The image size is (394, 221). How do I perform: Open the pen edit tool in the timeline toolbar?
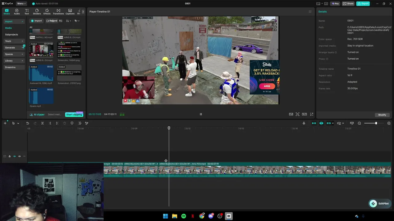(x=87, y=123)
